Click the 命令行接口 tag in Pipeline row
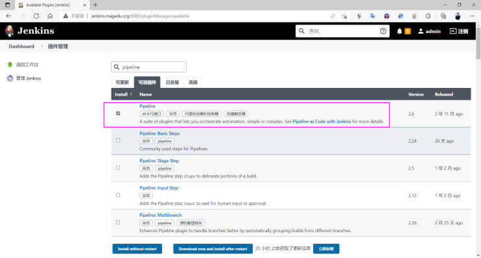Screen dimensions: 481x258 [152, 114]
